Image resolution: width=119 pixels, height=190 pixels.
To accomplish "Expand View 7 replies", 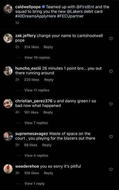I will tap(36, 123).
